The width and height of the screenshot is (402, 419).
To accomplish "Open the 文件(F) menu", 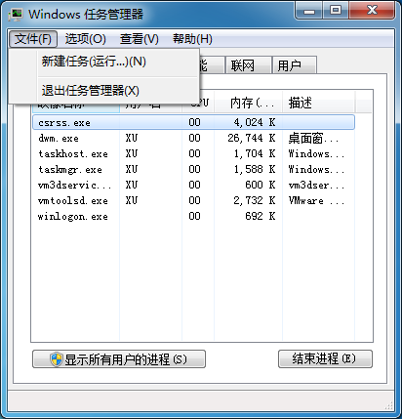I will (x=33, y=39).
